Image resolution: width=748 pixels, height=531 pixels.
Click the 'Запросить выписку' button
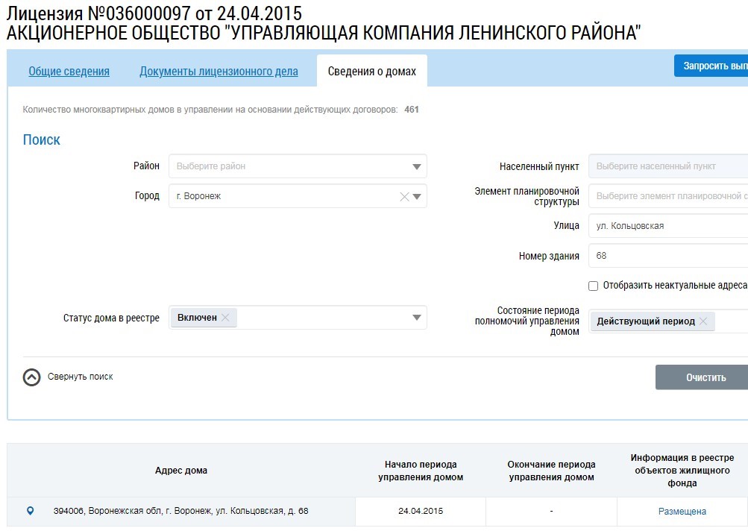[712, 66]
